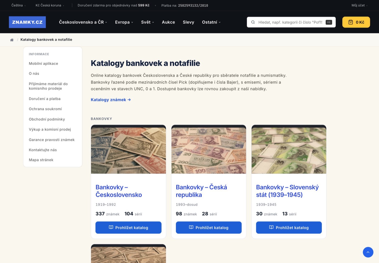Open Ochrana soukromí in the sidebar
Image resolution: width=379 pixels, height=263 pixels.
tap(45, 109)
